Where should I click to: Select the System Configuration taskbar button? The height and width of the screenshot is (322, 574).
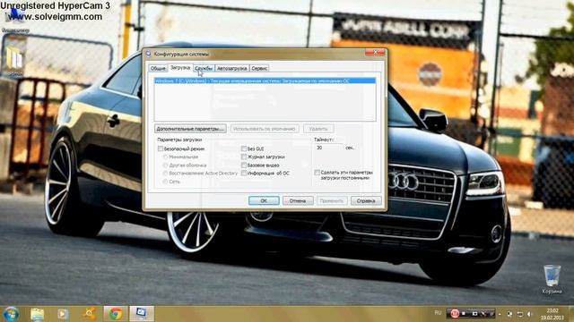coord(142,314)
